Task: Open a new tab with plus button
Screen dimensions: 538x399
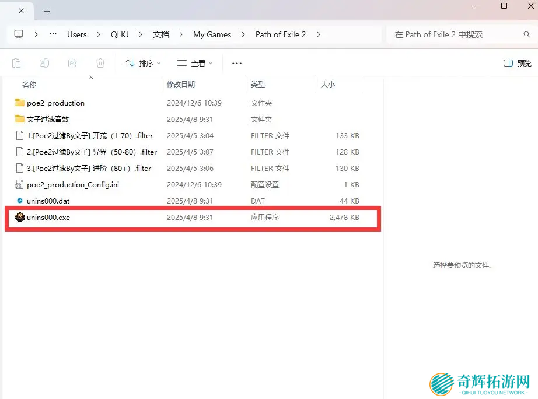Action: [x=47, y=11]
